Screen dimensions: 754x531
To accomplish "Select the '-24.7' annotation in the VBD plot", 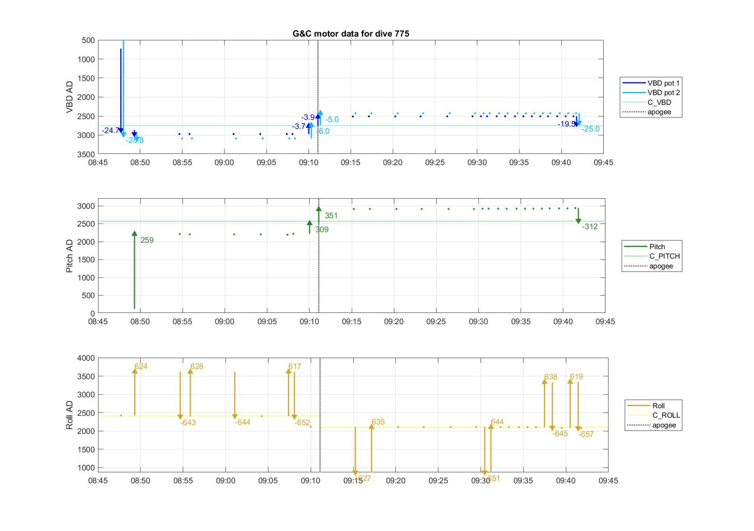I will tap(110, 130).
